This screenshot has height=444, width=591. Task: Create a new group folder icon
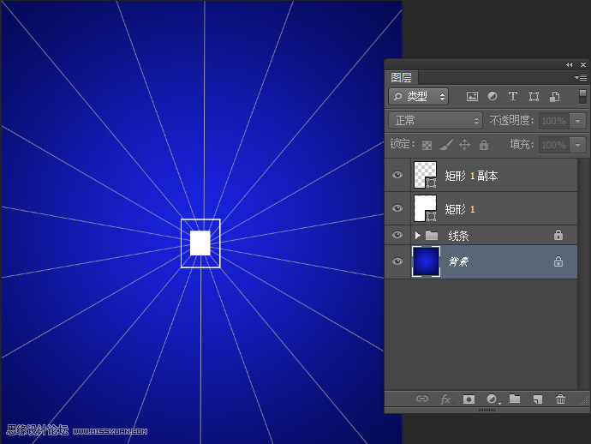pyautogui.click(x=515, y=399)
